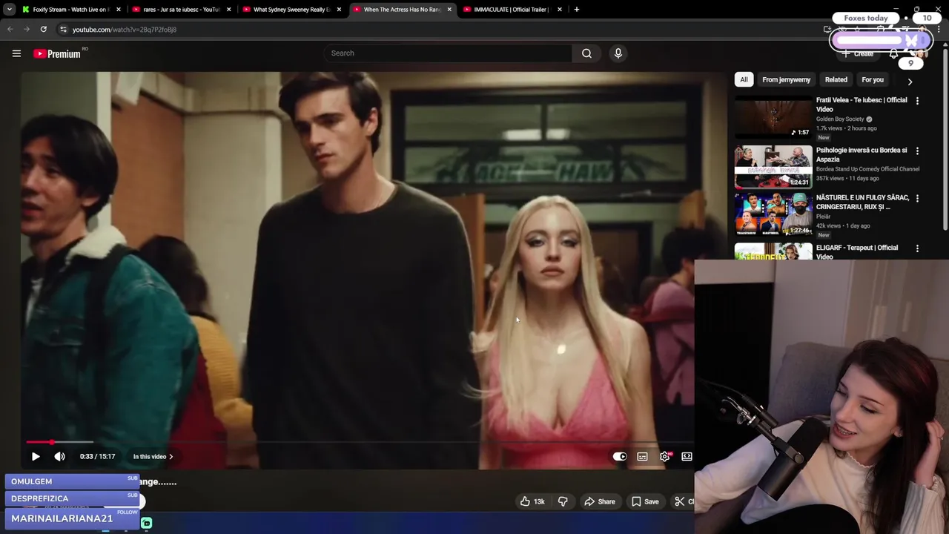Click the address bar URL
This screenshot has width=949, height=534.
click(125, 30)
